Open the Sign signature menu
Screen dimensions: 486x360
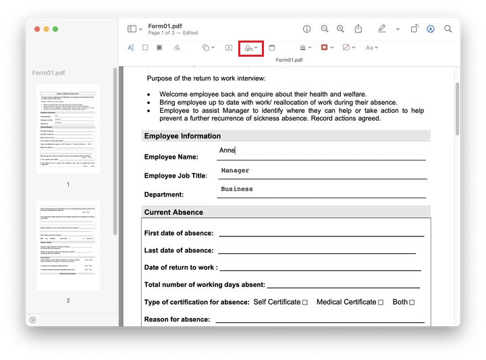[x=251, y=48]
